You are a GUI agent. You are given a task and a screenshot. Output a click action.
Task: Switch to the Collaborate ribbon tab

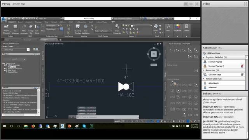[x=81, y=22]
